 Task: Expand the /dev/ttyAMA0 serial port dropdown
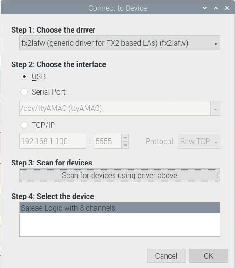tap(215, 108)
